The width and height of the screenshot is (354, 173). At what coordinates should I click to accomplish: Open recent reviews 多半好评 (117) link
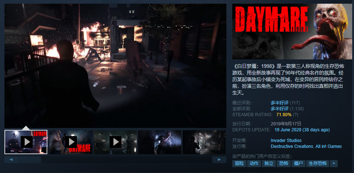point(285,103)
